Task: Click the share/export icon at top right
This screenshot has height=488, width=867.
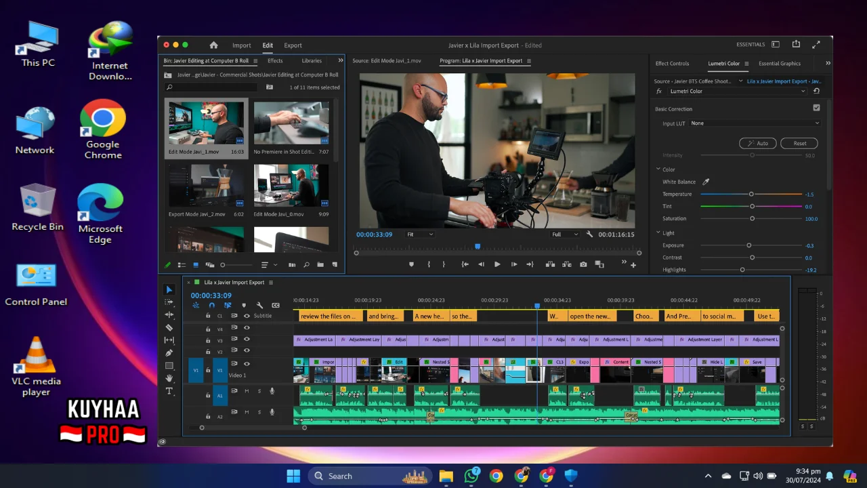Action: pyautogui.click(x=796, y=45)
